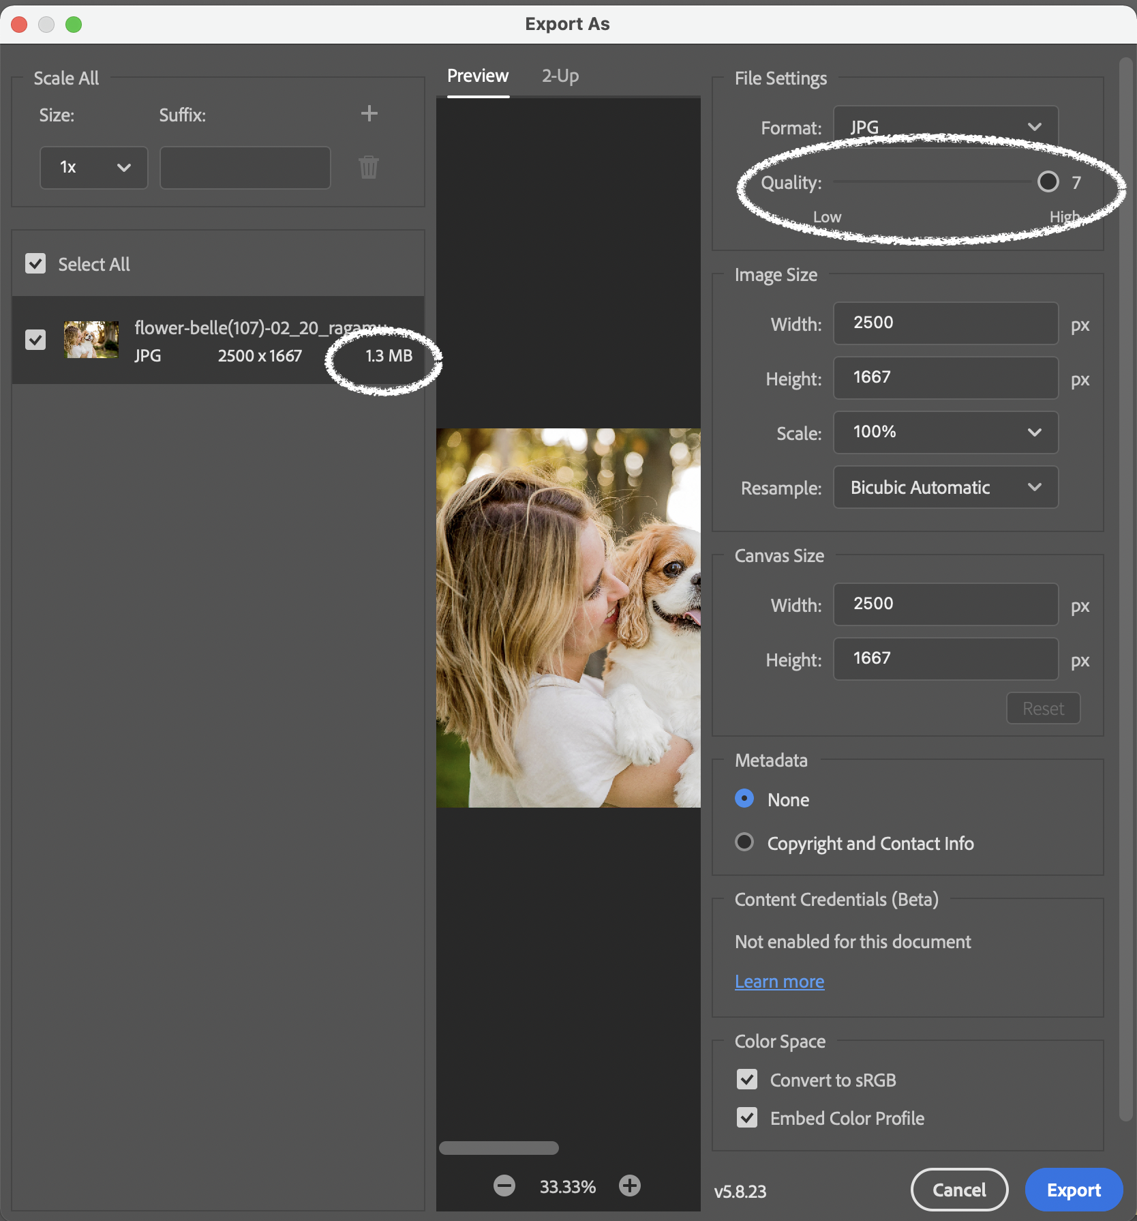This screenshot has height=1221, width=1137.
Task: Click the Cancel button
Action: coord(959,1190)
